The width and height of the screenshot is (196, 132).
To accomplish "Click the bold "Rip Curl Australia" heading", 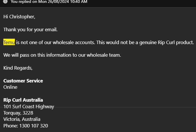I will [x=23, y=100].
